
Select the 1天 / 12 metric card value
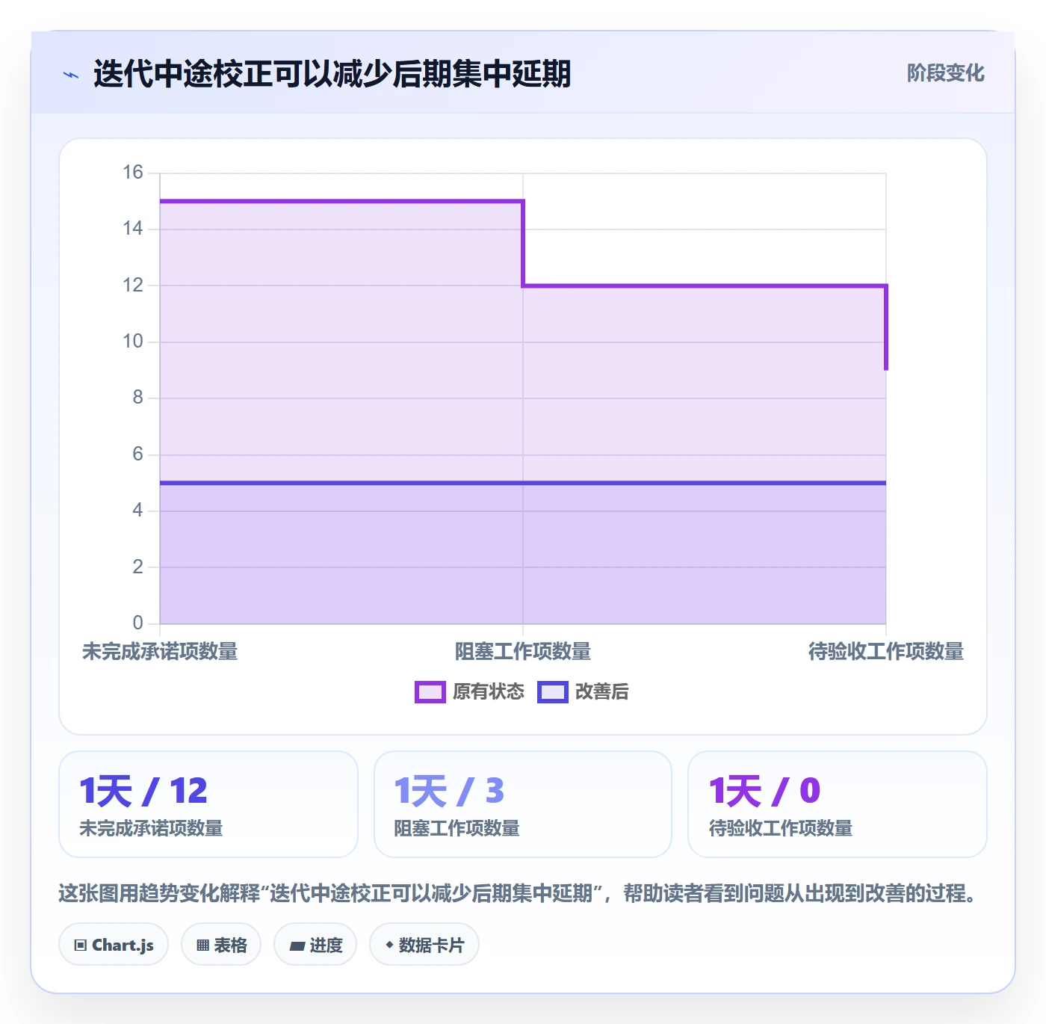(143, 791)
